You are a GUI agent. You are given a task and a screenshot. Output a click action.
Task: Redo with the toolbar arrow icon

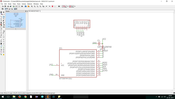[49, 7]
